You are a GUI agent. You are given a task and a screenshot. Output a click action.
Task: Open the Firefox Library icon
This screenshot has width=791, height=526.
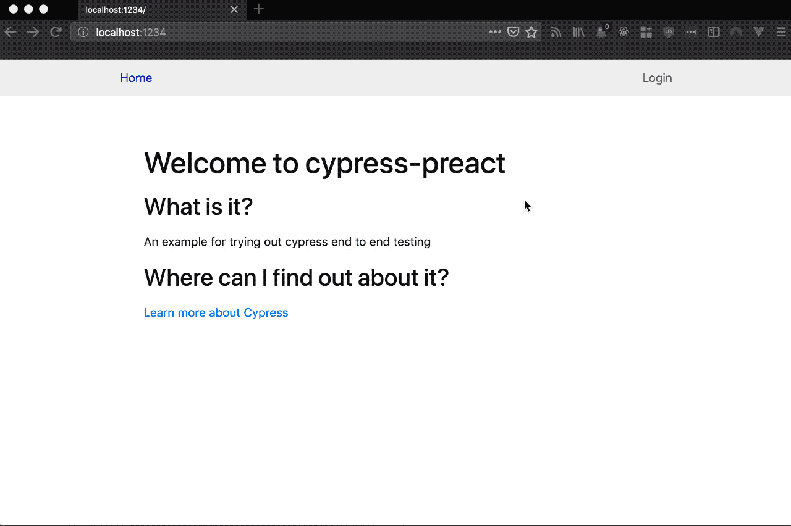click(x=578, y=32)
